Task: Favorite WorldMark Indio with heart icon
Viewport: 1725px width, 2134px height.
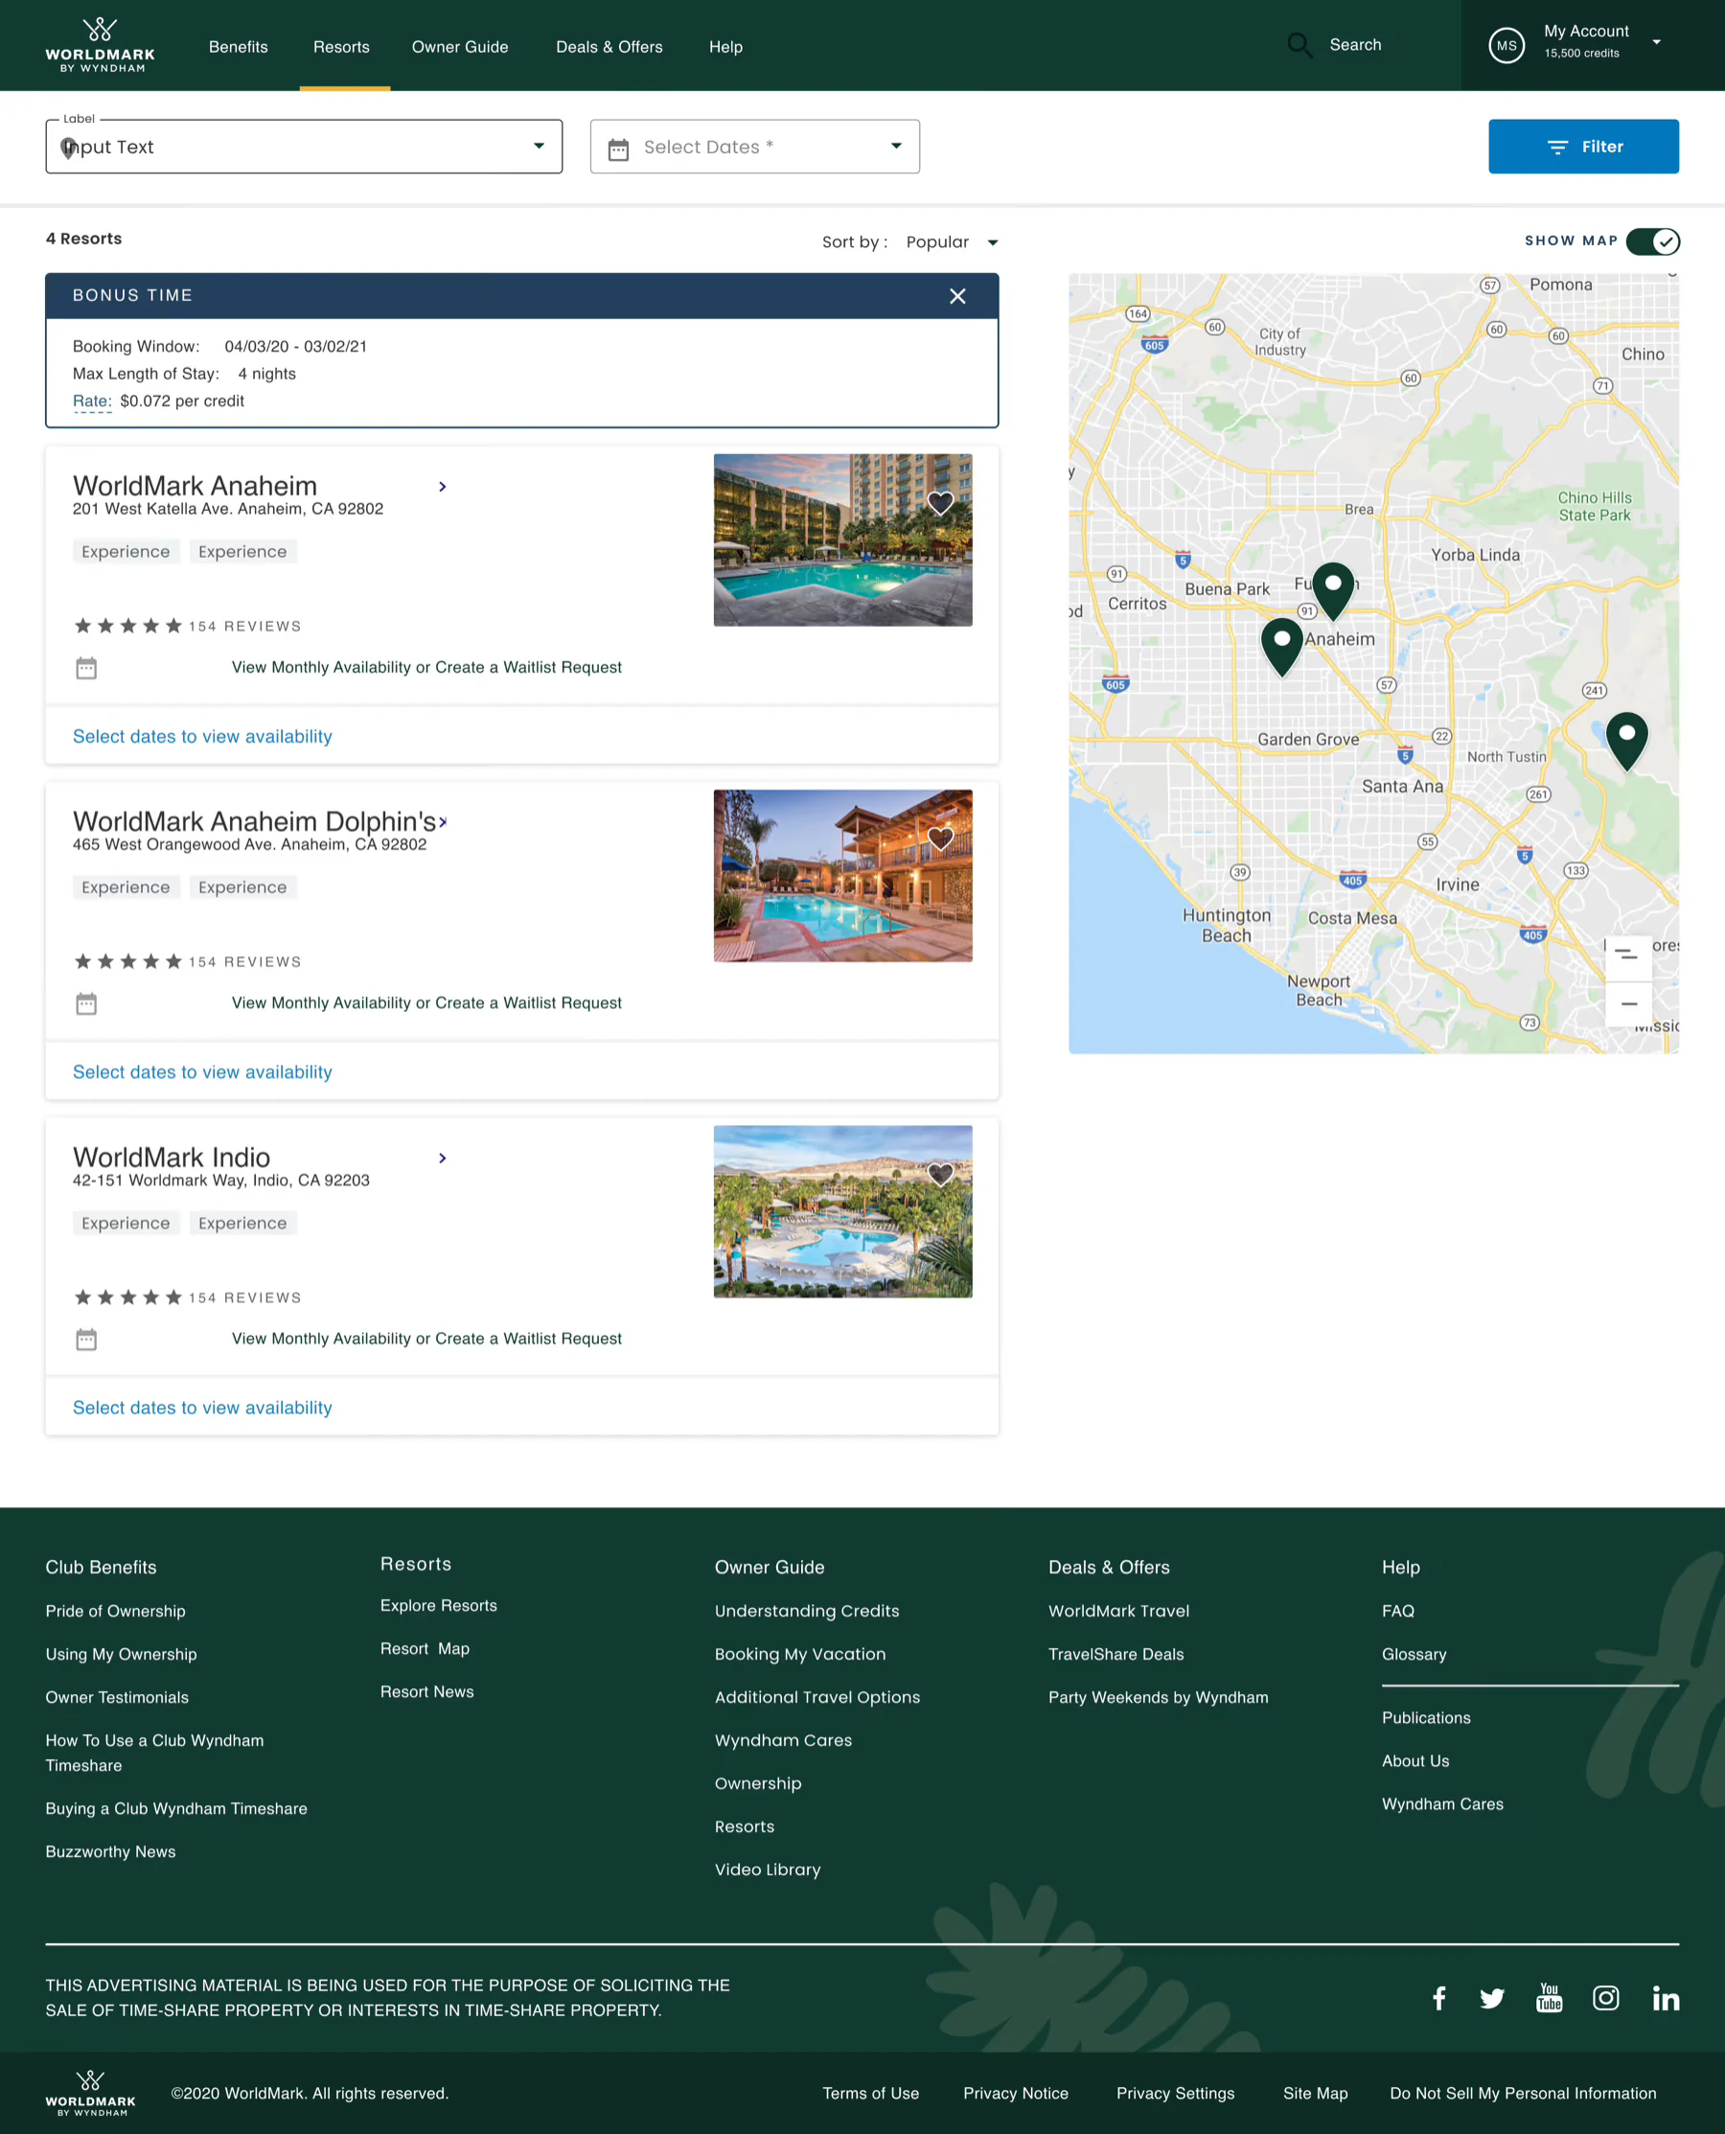Action: pos(940,1174)
